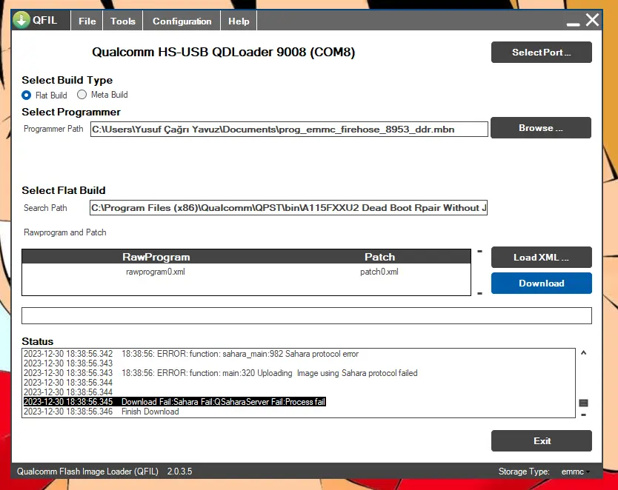Open the Help menu
The height and width of the screenshot is (490, 618).
click(239, 21)
